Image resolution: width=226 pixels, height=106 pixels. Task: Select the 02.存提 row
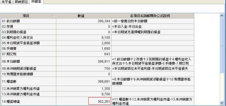[x=98, y=27]
